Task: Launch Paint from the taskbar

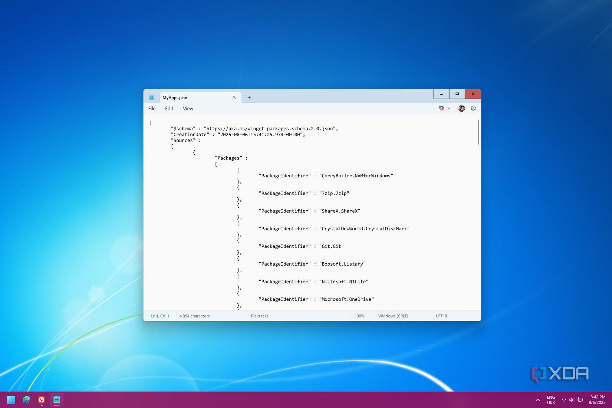Action: (26, 399)
